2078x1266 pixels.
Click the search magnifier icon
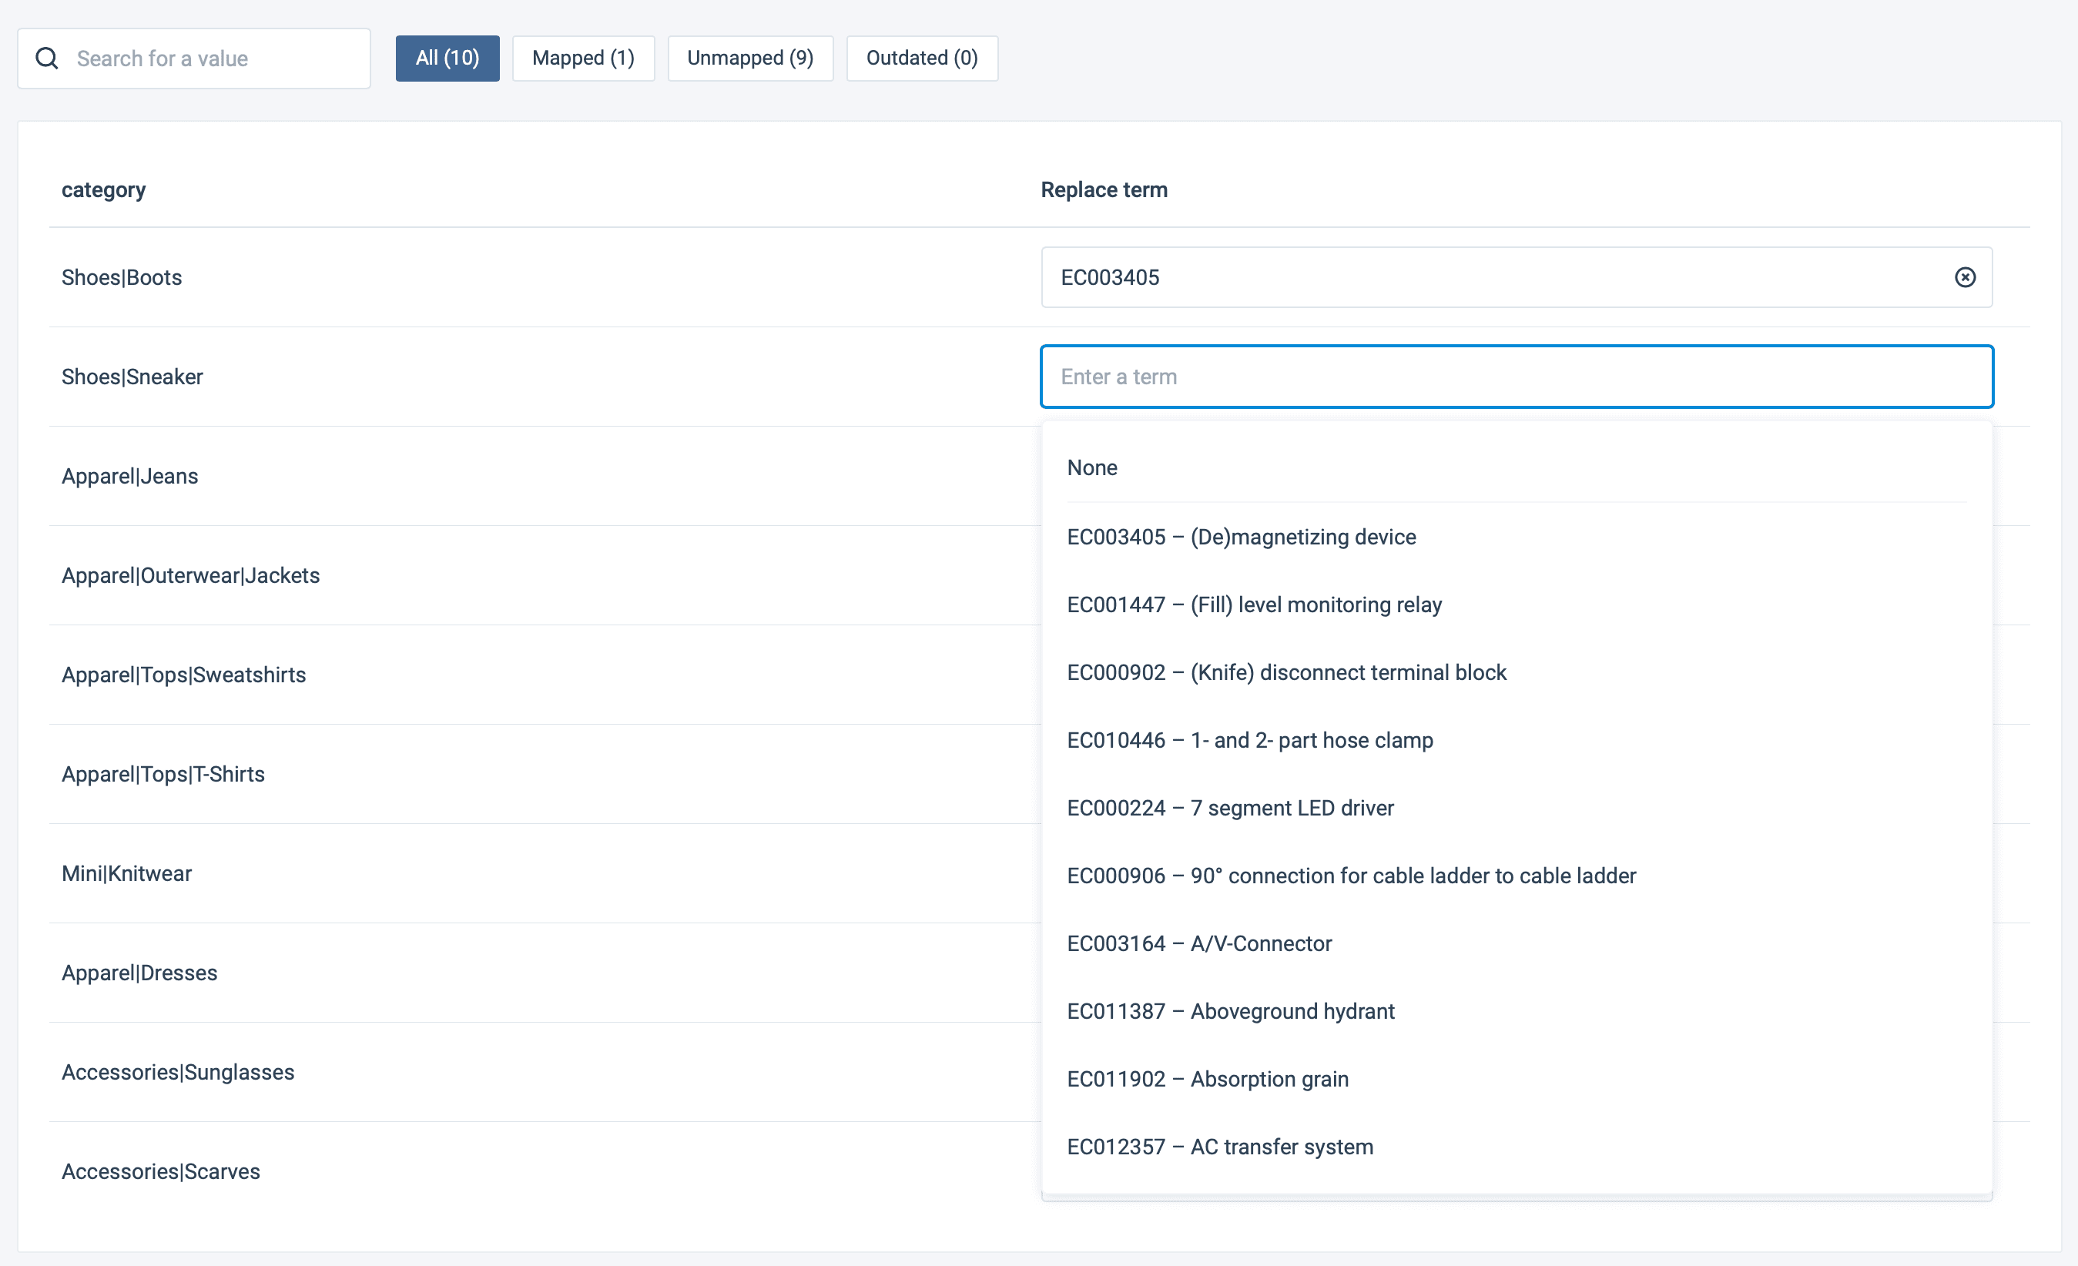(x=47, y=59)
